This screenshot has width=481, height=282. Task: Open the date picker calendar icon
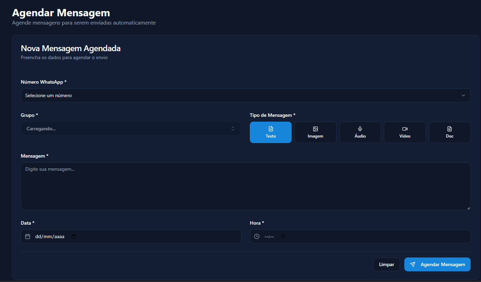(x=74, y=237)
